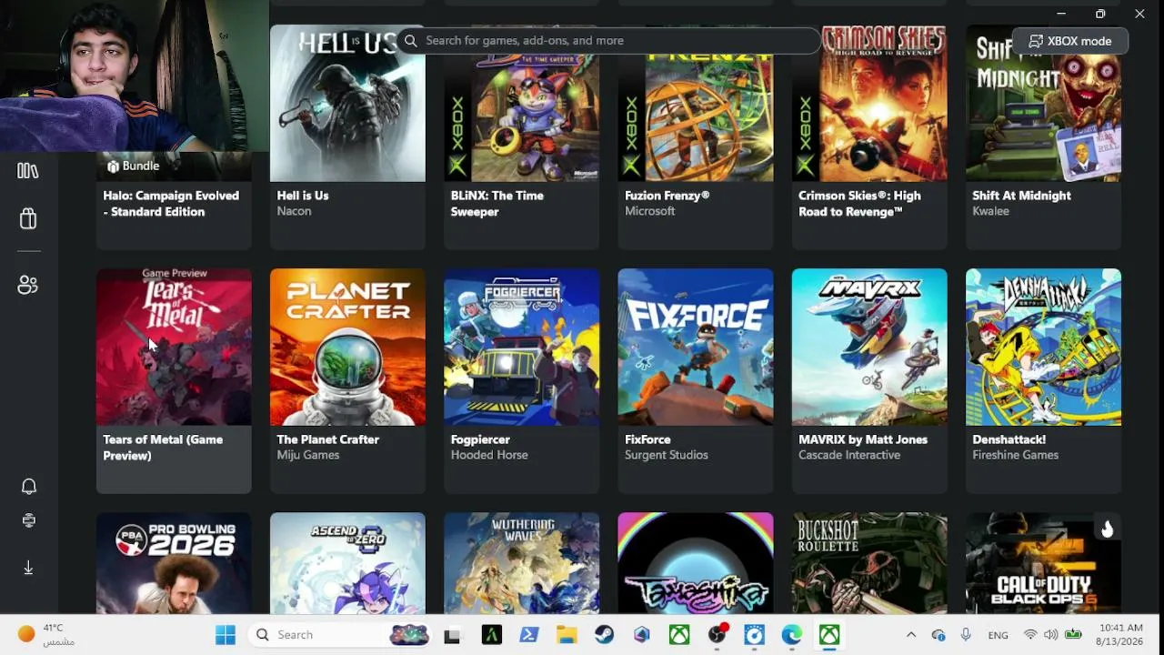Open the library icon in the sidebar
Screen dimensions: 1164x655
click(x=28, y=171)
